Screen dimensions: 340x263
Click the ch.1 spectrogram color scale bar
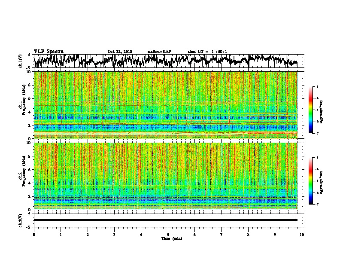tap(310, 110)
